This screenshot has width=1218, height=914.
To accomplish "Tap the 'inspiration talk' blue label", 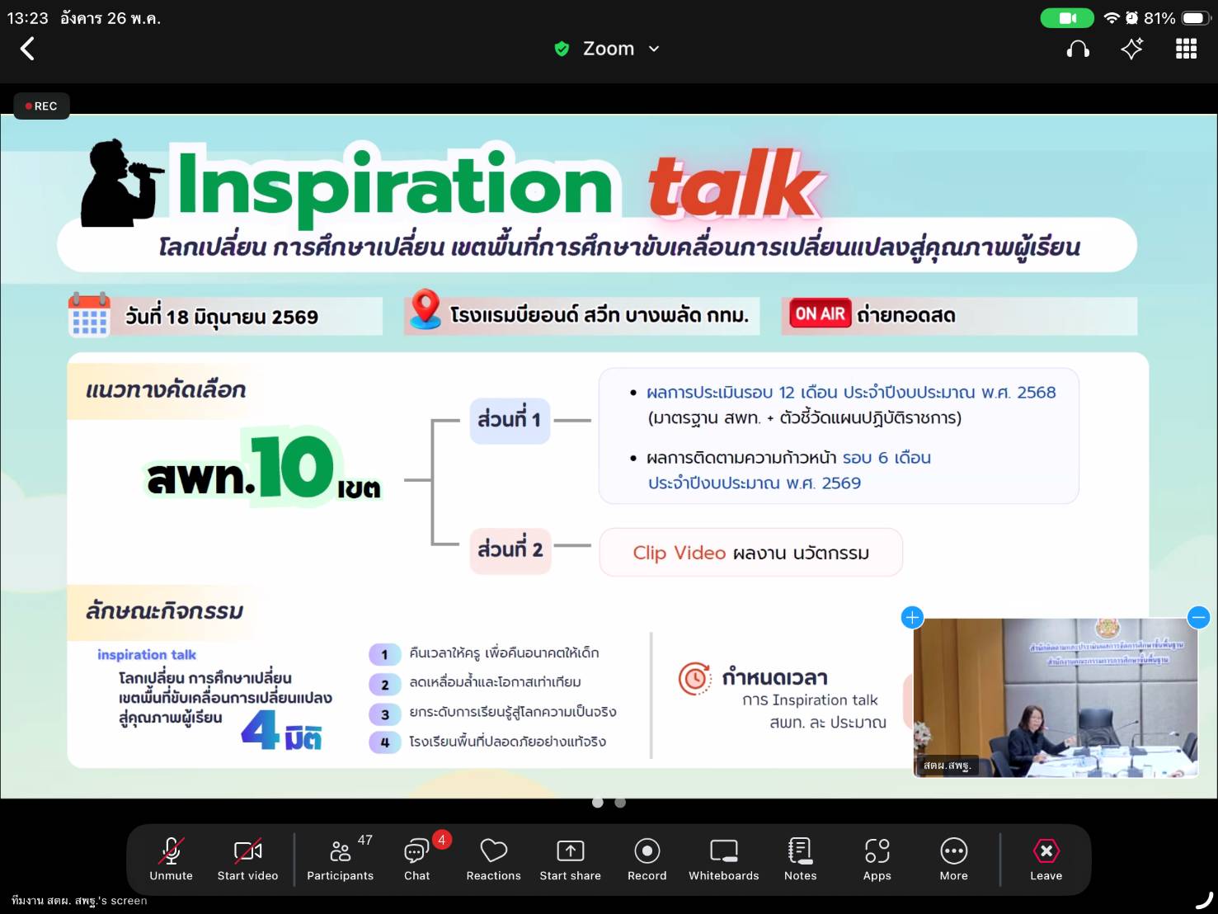I will (147, 655).
